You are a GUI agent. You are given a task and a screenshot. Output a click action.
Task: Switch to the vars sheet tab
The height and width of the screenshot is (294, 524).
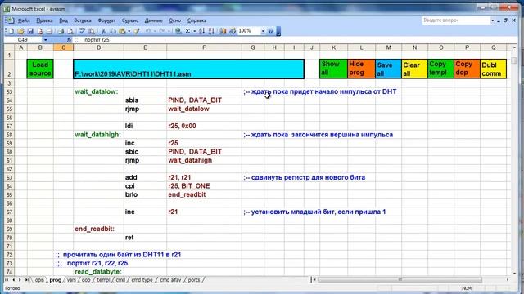(x=71, y=280)
